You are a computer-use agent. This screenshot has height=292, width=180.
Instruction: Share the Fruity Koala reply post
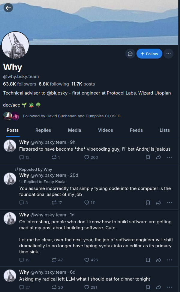coord(159,203)
